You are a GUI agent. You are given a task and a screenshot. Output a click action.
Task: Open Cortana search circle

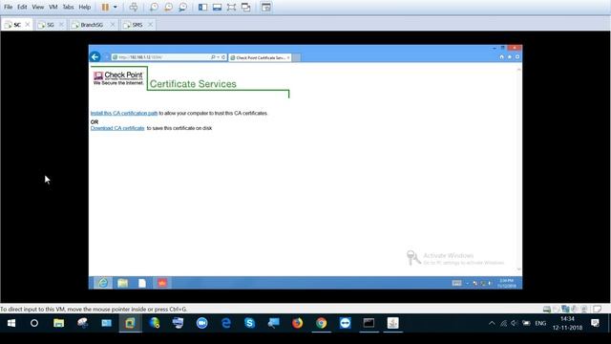pos(34,323)
